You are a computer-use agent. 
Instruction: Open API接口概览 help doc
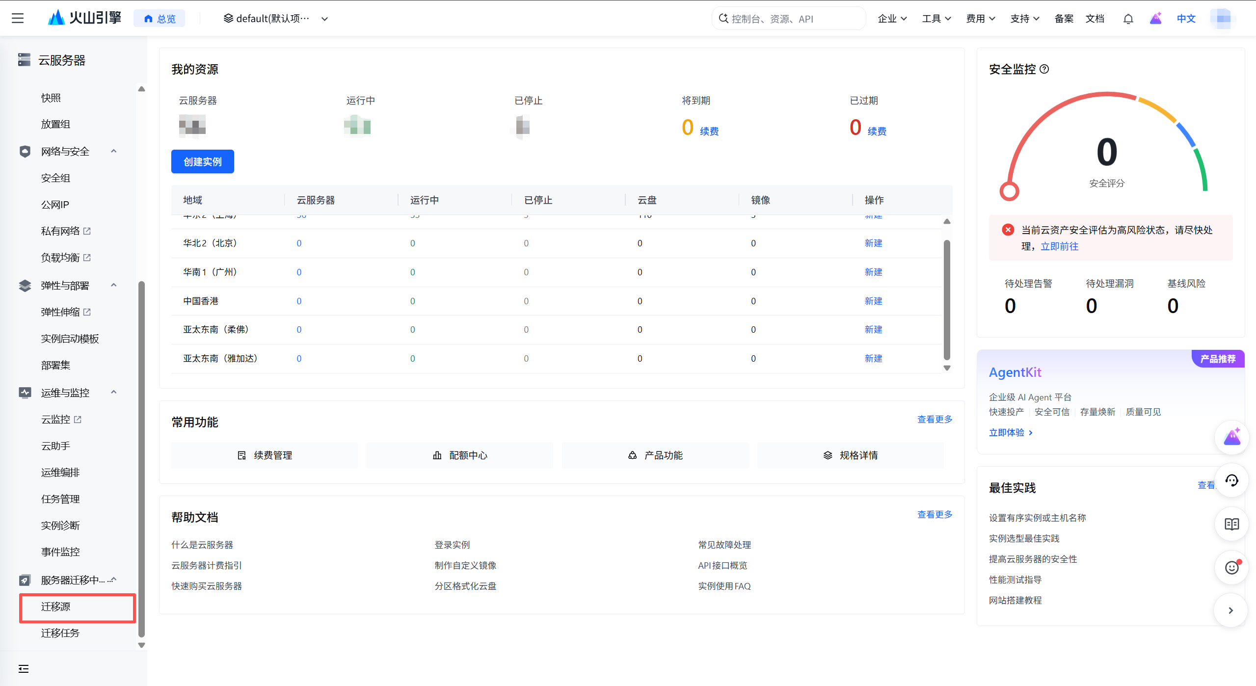722,565
